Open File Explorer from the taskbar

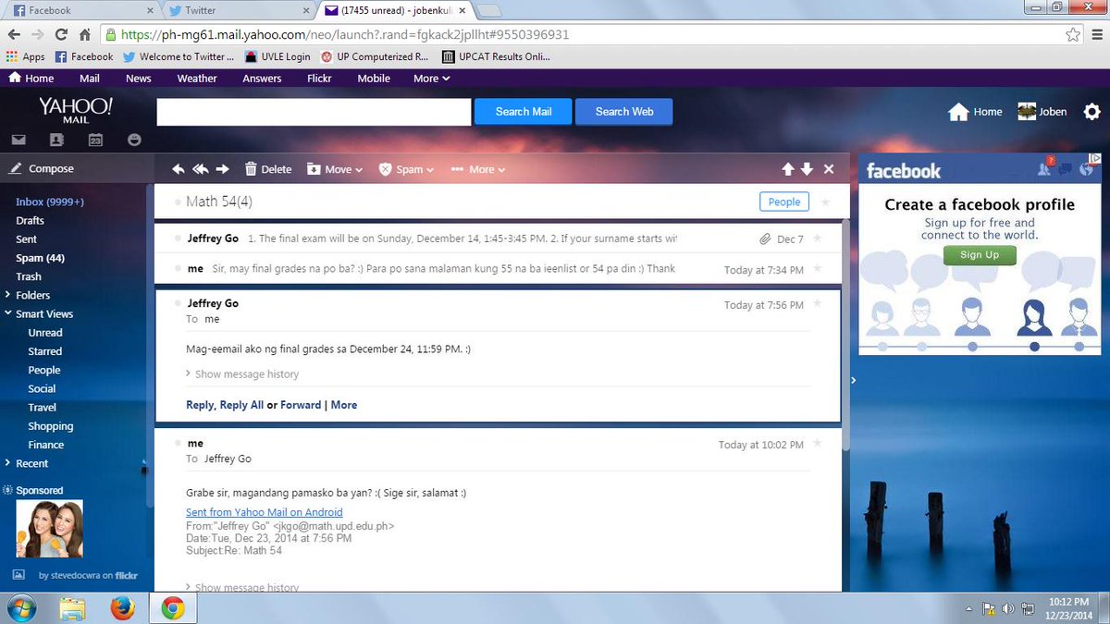72,607
